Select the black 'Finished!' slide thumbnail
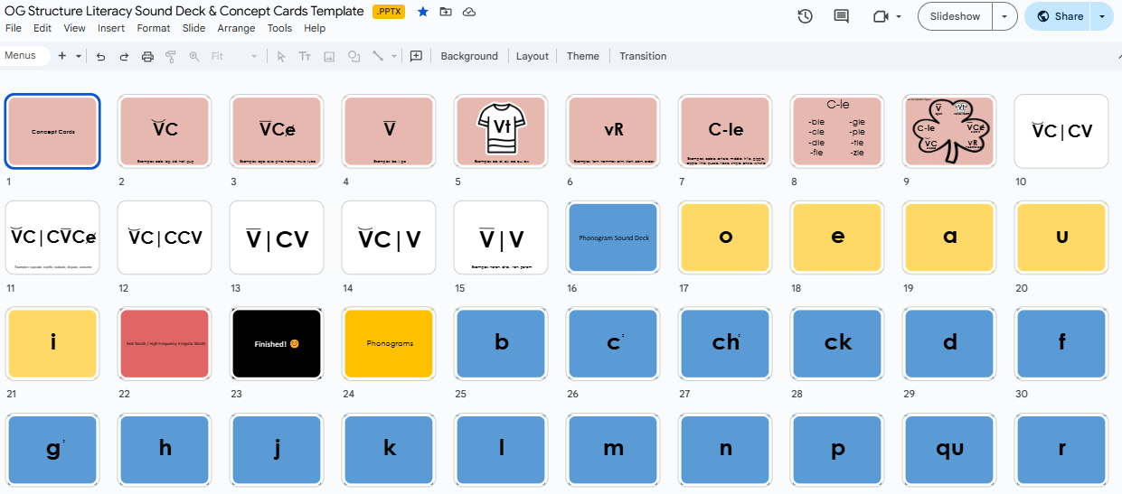Image resolution: width=1122 pixels, height=494 pixels. 277,343
